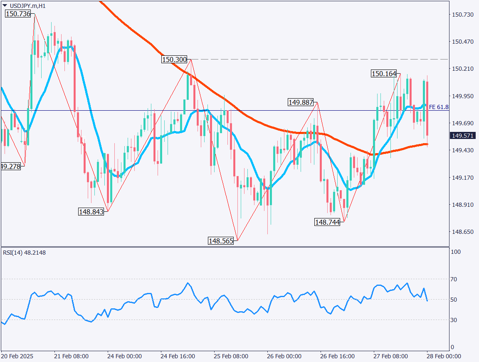Open the chart menu triangle beside USDJPY.m,H1

[5, 5]
